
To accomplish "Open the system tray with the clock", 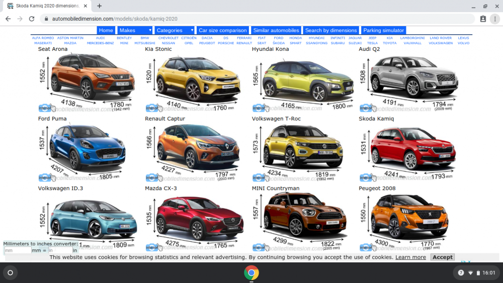I will coord(476,273).
